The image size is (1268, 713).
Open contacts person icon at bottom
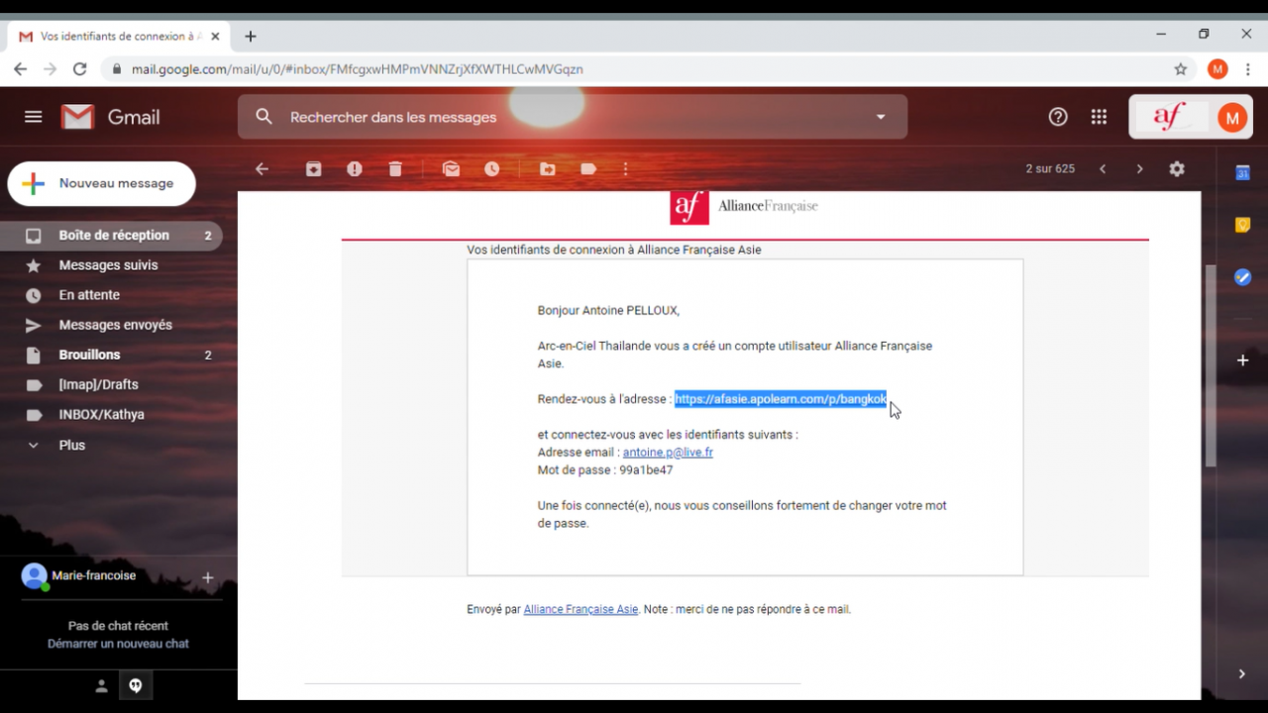click(x=101, y=686)
